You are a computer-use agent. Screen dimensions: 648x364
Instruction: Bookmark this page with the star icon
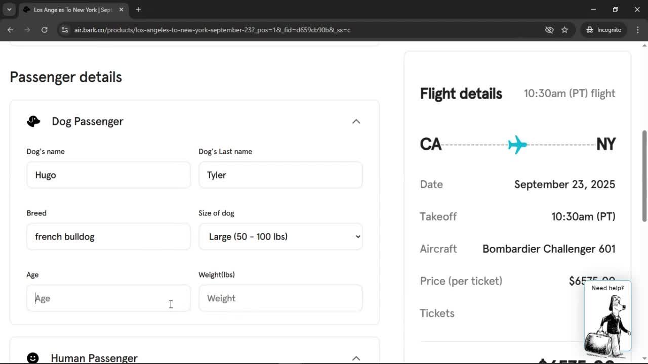(564, 30)
